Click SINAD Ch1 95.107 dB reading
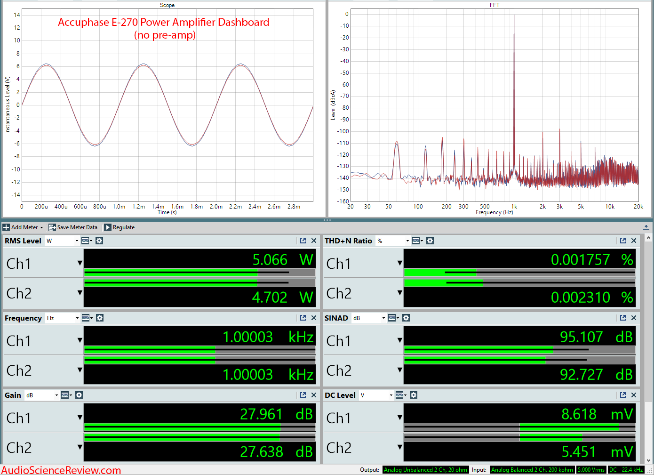Viewport: 654px width, 475px height. click(x=596, y=337)
